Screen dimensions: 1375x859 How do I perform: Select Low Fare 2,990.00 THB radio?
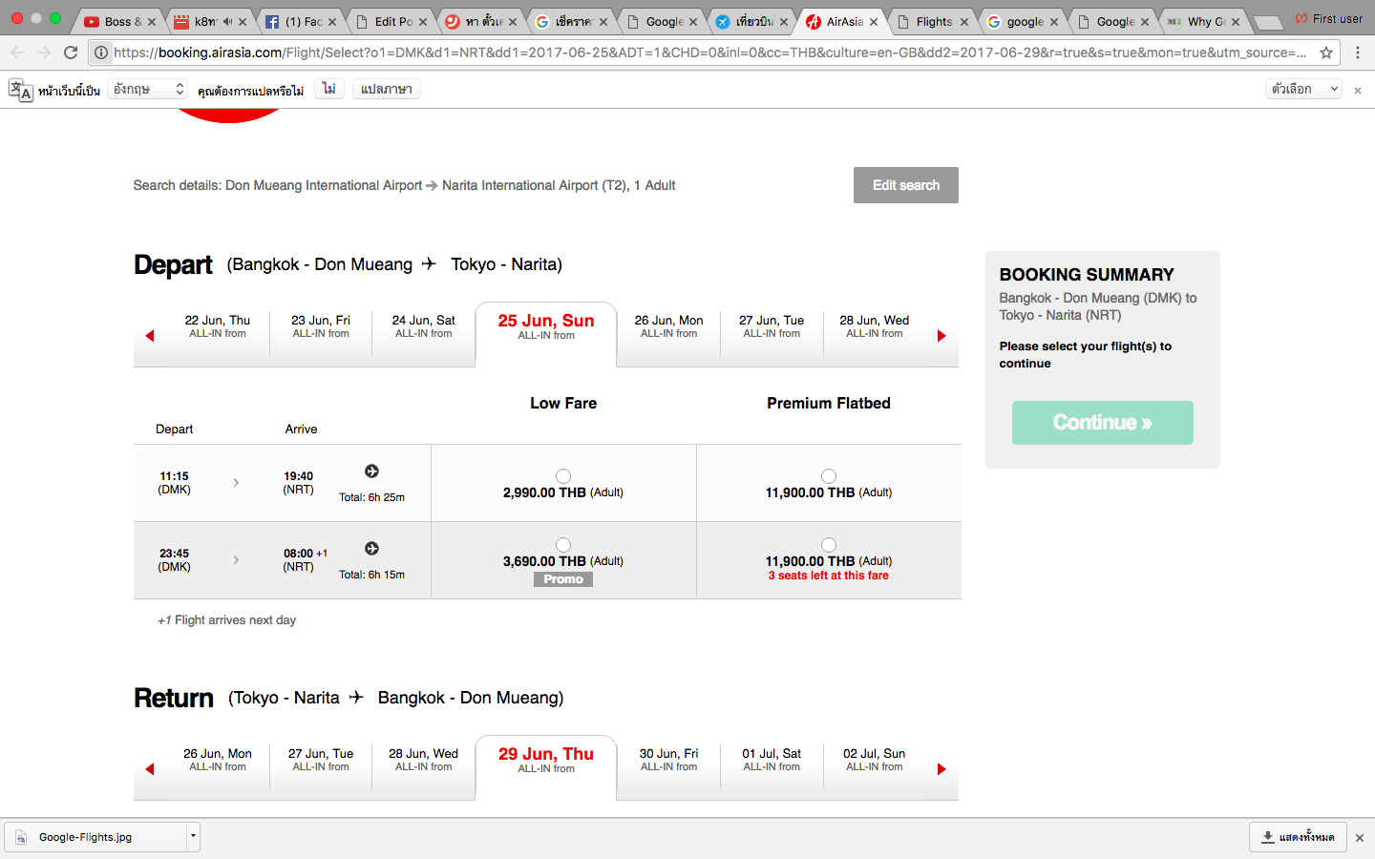point(563,476)
